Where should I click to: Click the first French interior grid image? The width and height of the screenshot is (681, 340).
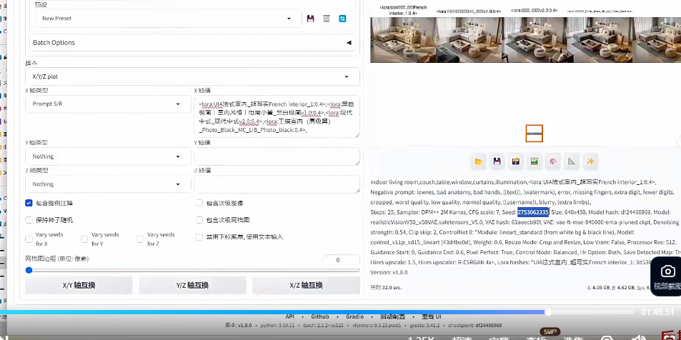click(x=403, y=40)
